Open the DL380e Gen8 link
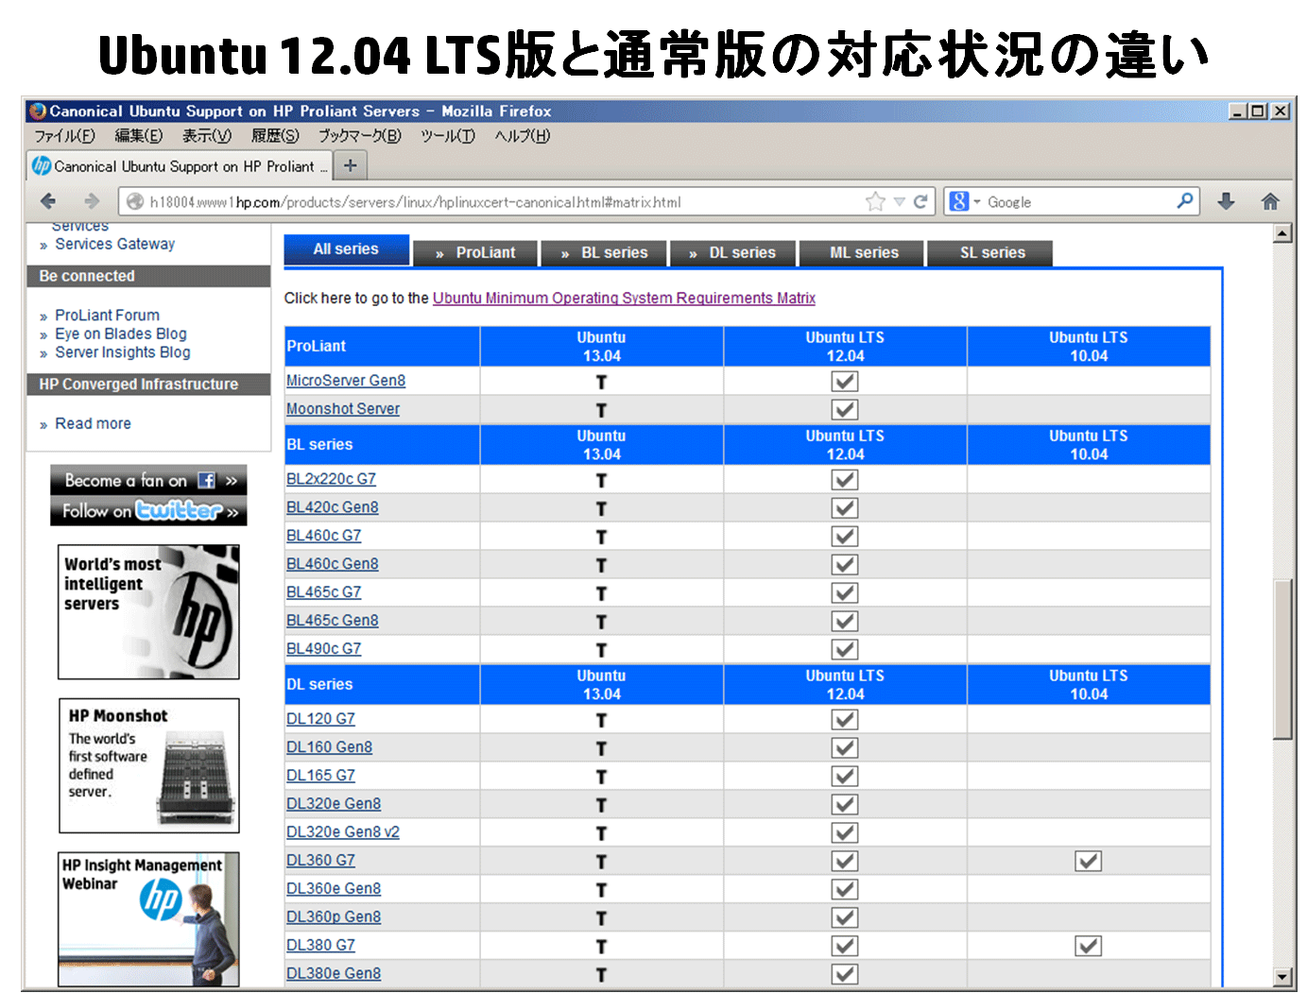This screenshot has width=1307, height=993. pyautogui.click(x=334, y=973)
